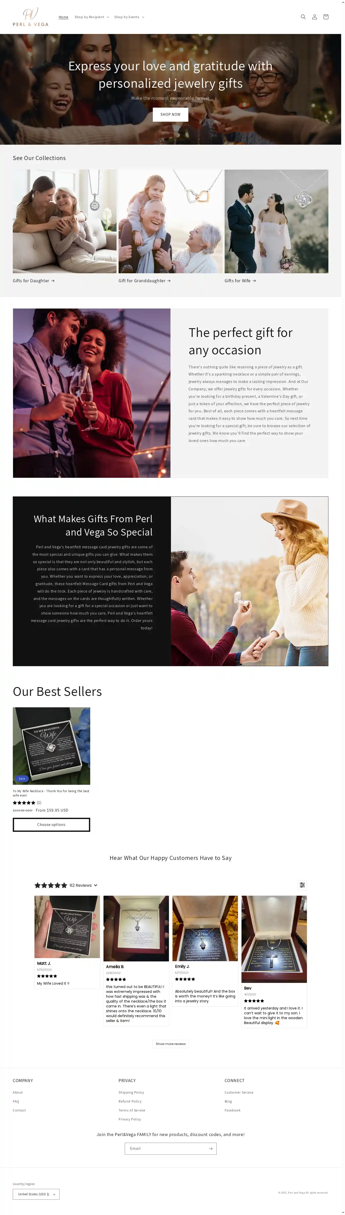Screen dimensions: 345x1215
Task: Click the account login person icon
Action: click(314, 17)
